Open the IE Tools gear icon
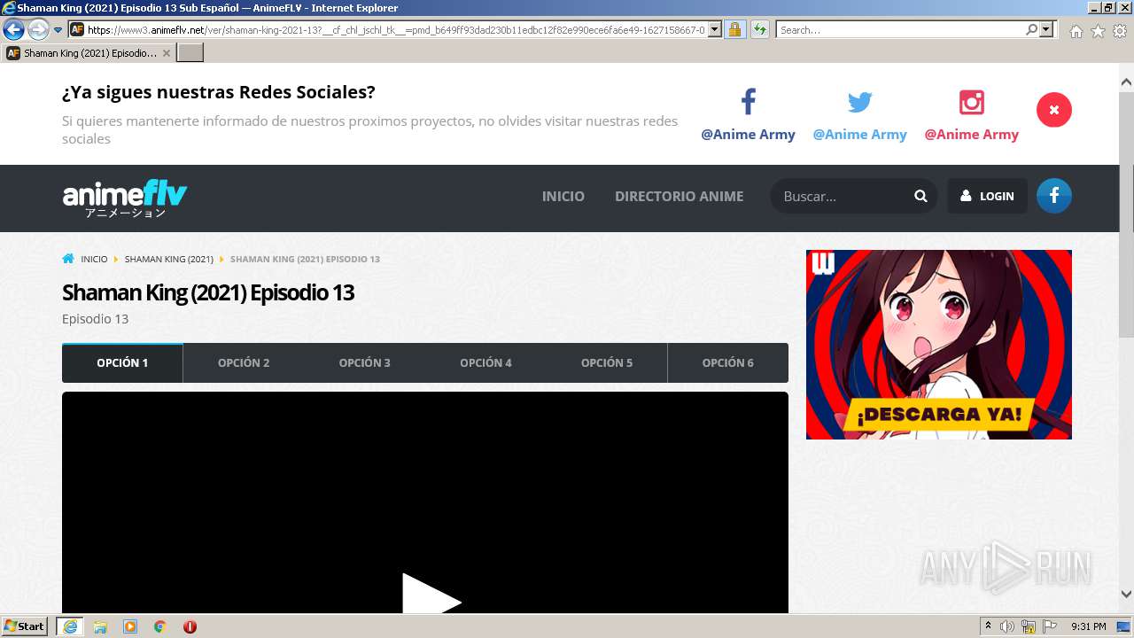The width and height of the screenshot is (1134, 638). pos(1120,31)
